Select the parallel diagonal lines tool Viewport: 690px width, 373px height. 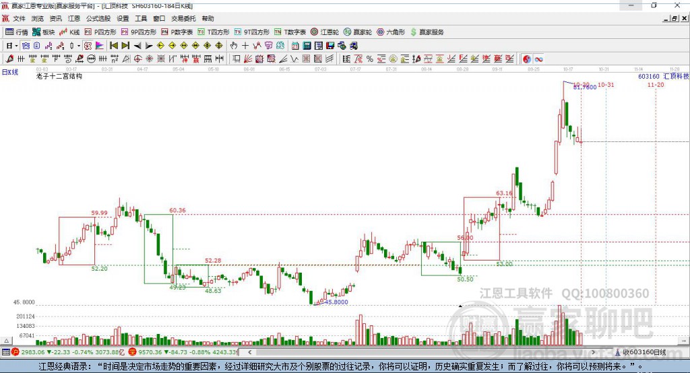tap(330, 59)
